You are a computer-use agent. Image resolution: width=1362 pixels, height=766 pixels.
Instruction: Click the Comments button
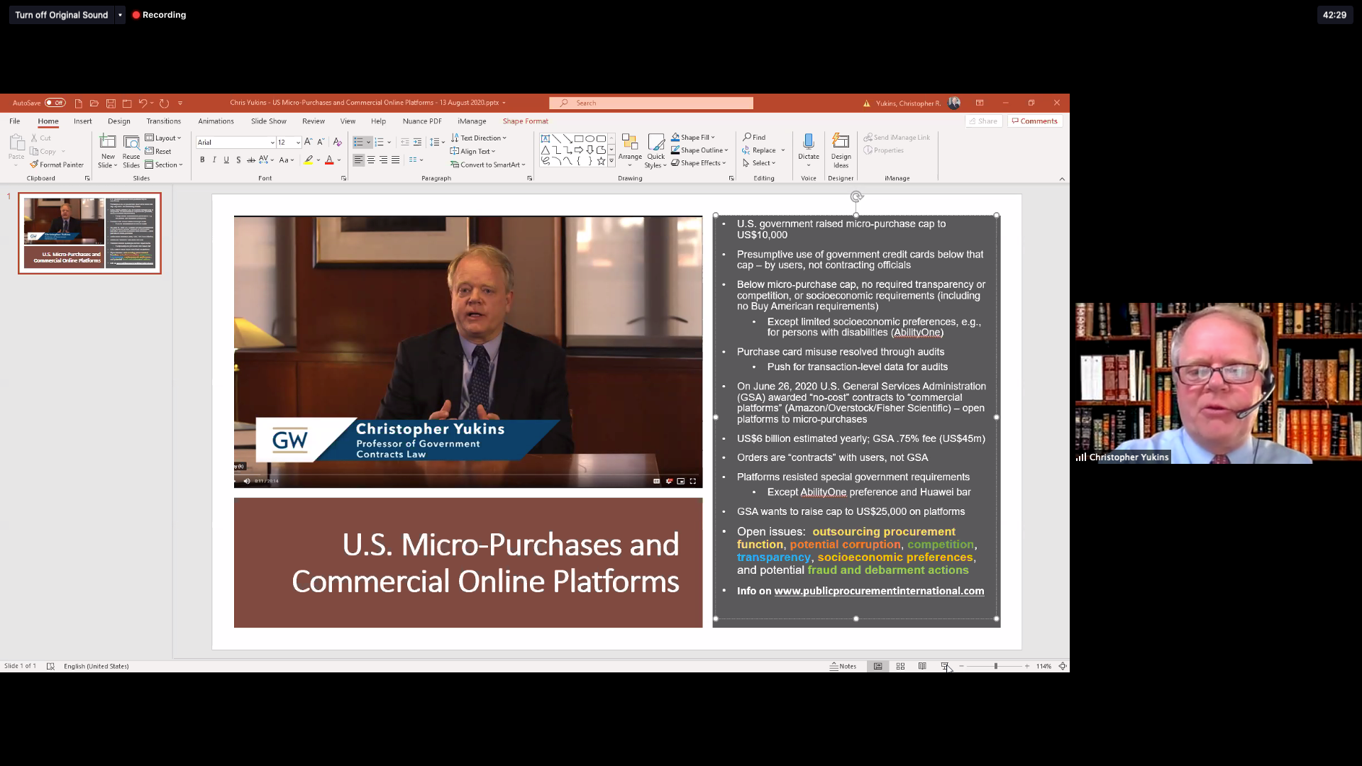(1034, 121)
